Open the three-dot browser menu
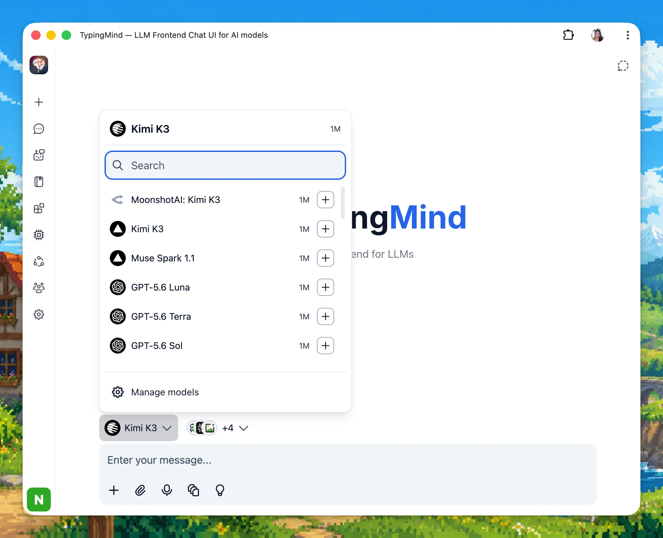This screenshot has width=663, height=538. tap(627, 35)
